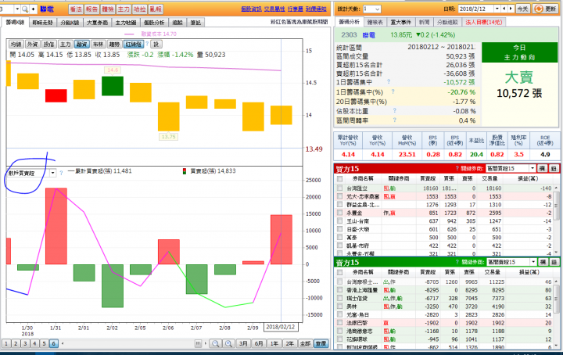Click the plus add-stock icon
Viewport: 563px width, 355px height.
[34, 9]
